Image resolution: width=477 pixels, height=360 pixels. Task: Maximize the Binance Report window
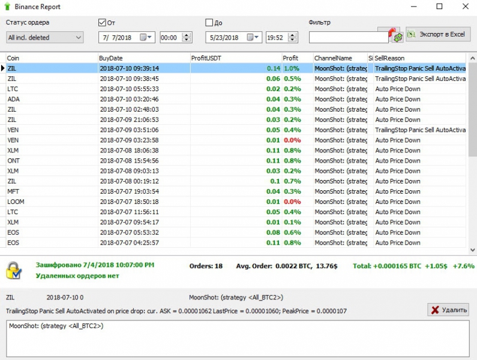(x=439, y=7)
